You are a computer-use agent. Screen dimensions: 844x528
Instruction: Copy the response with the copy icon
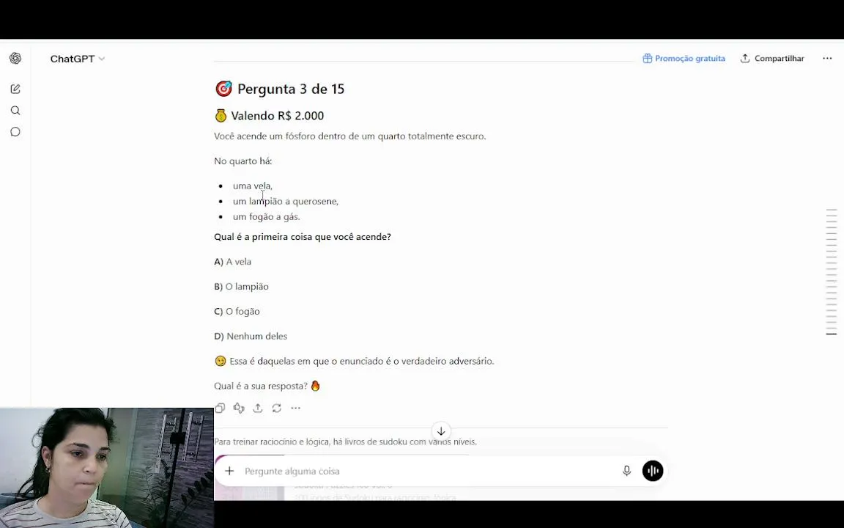click(220, 408)
